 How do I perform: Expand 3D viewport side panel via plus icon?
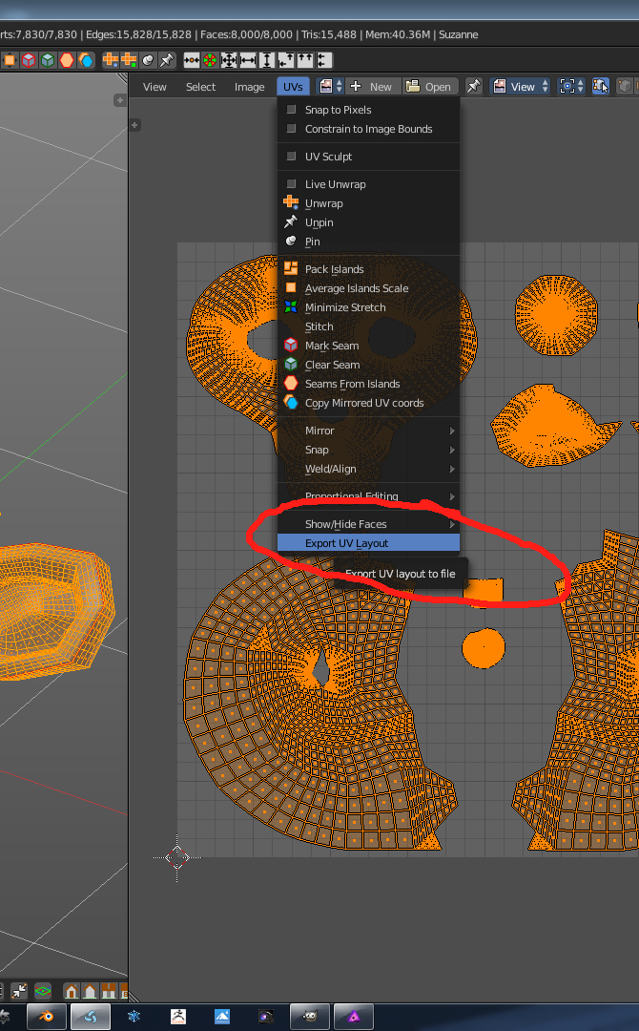119,100
